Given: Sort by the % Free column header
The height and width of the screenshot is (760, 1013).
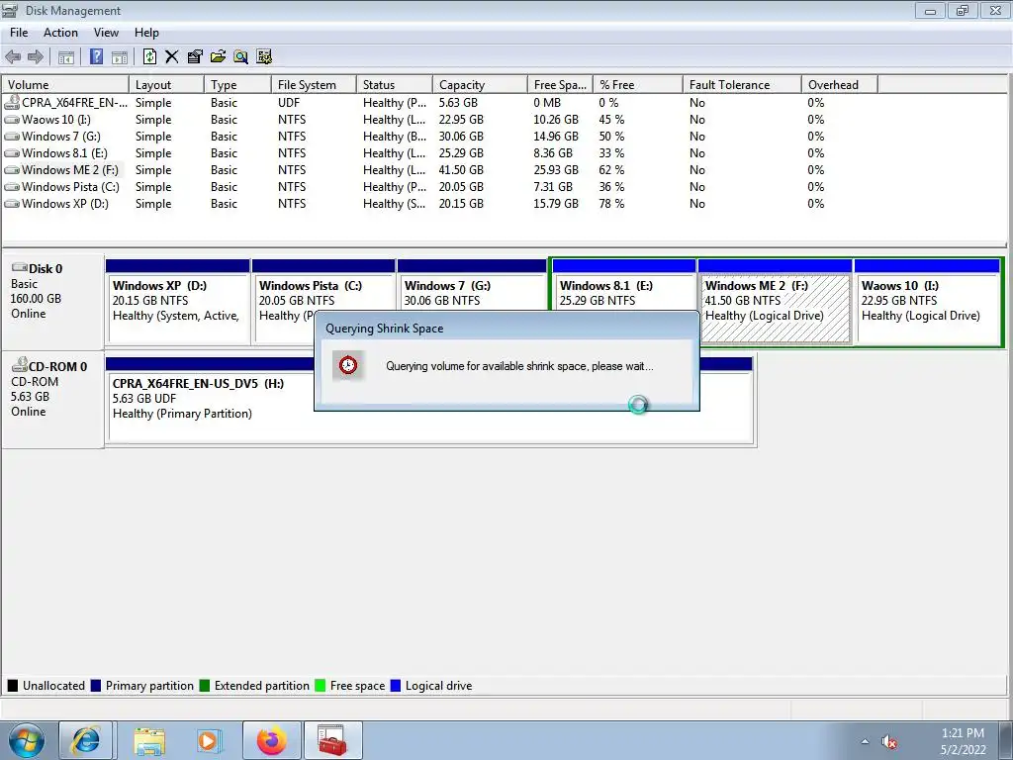Looking at the screenshot, I should [637, 85].
